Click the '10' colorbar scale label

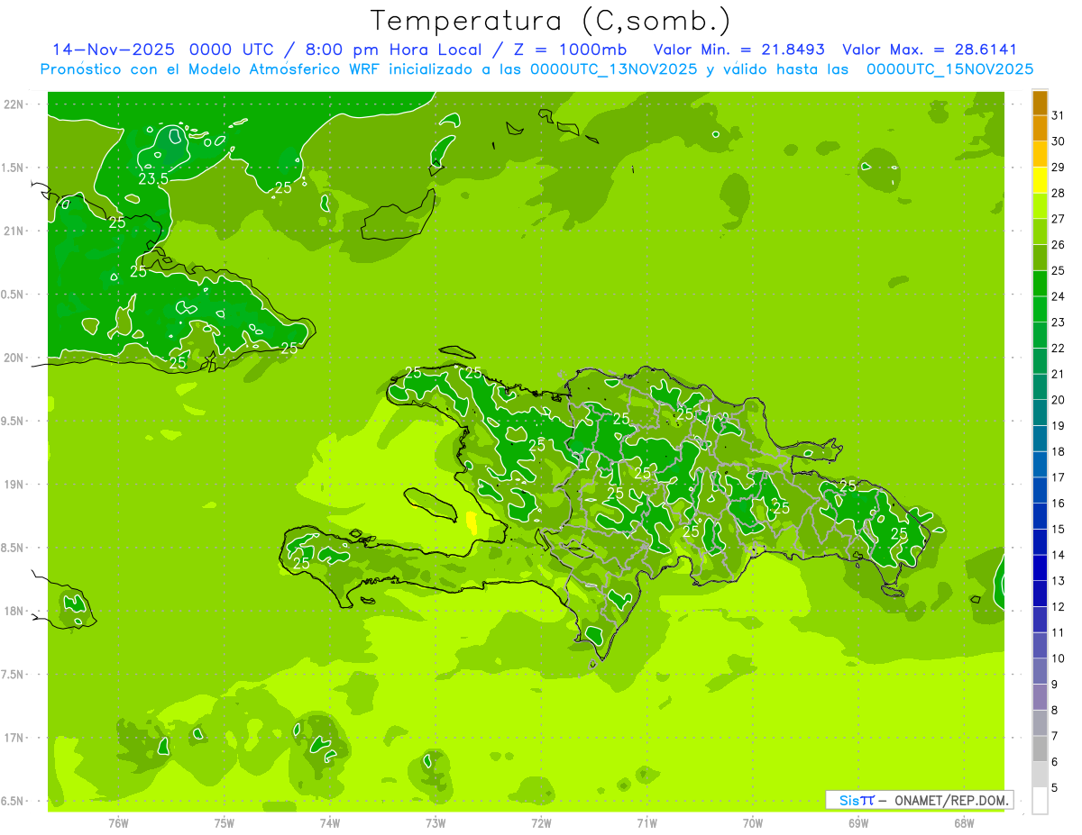click(x=1059, y=658)
